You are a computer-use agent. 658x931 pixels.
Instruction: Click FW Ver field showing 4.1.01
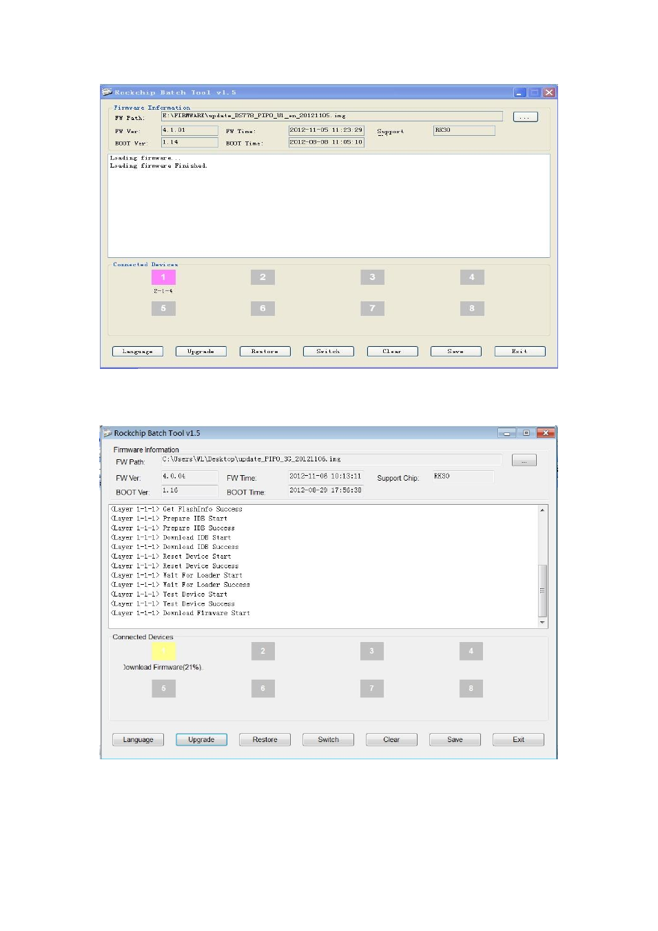coord(189,130)
